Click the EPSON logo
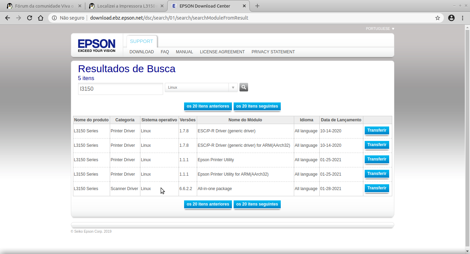The height and width of the screenshot is (254, 470). 97,45
